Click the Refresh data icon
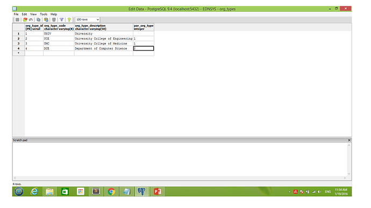Viewport: 371px width, 208px height. (25, 20)
